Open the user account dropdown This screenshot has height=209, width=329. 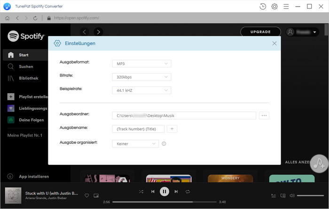(x=302, y=32)
